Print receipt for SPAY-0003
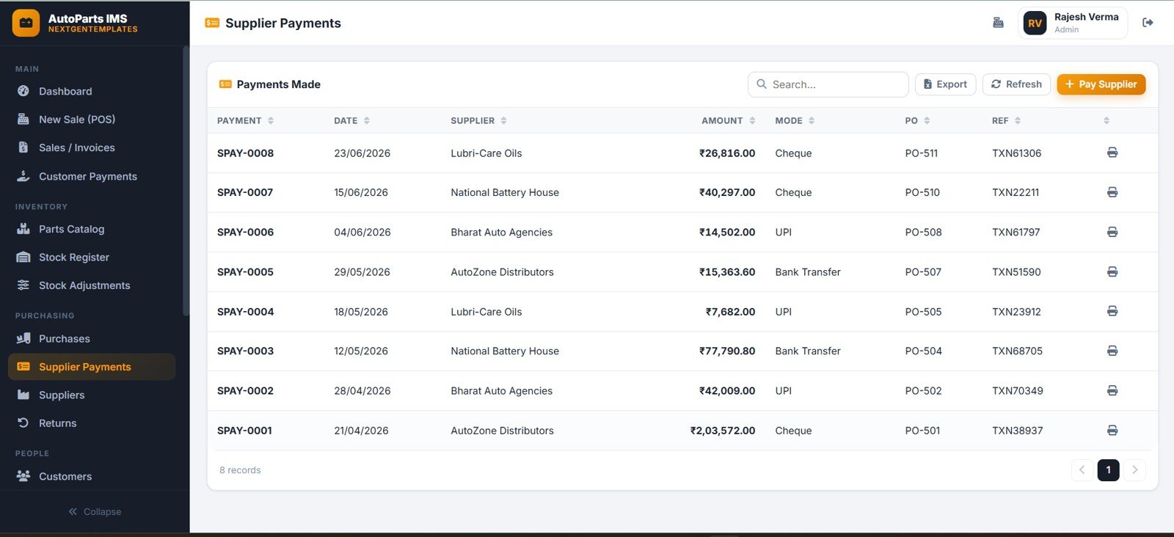 [1112, 351]
